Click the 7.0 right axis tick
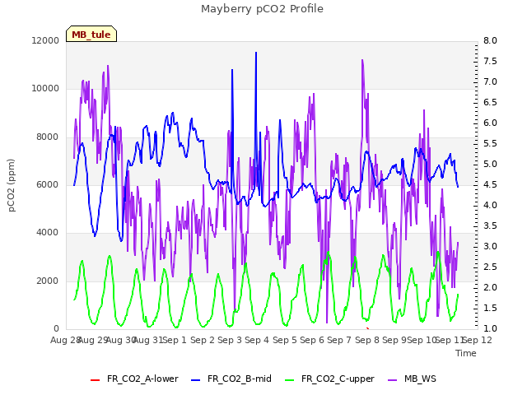Screen dimensions: 527x395 [490, 81]
